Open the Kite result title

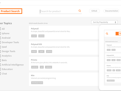33,75
